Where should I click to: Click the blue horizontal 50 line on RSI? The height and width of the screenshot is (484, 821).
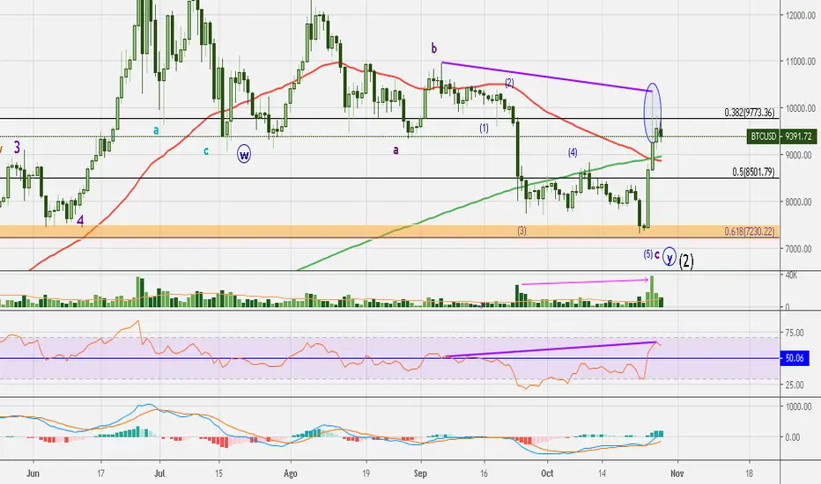(389, 358)
